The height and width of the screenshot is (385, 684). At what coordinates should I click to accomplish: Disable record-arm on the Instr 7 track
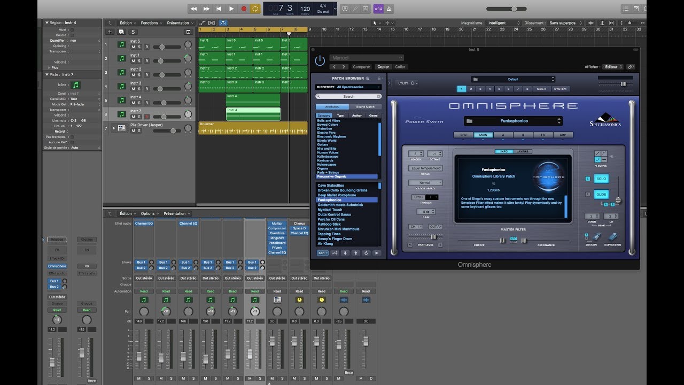[146, 117]
